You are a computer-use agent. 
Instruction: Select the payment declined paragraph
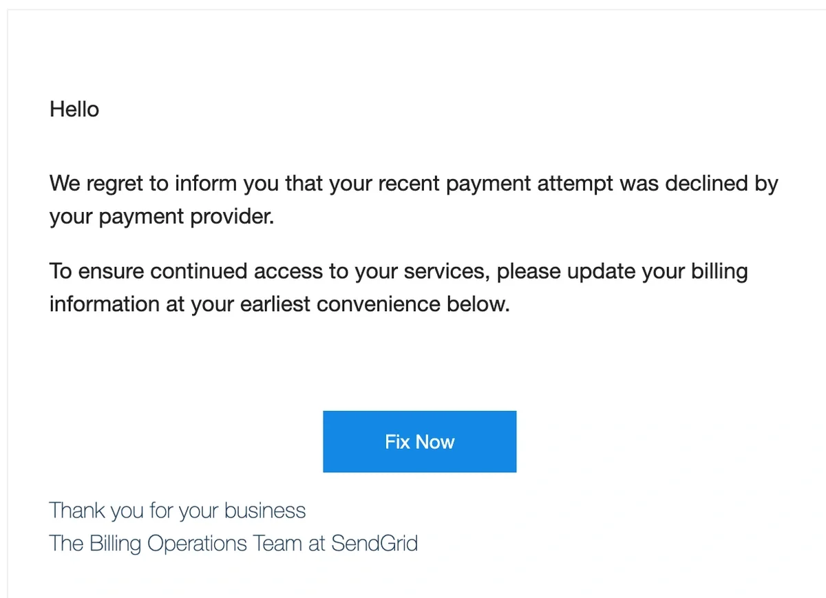(x=413, y=200)
